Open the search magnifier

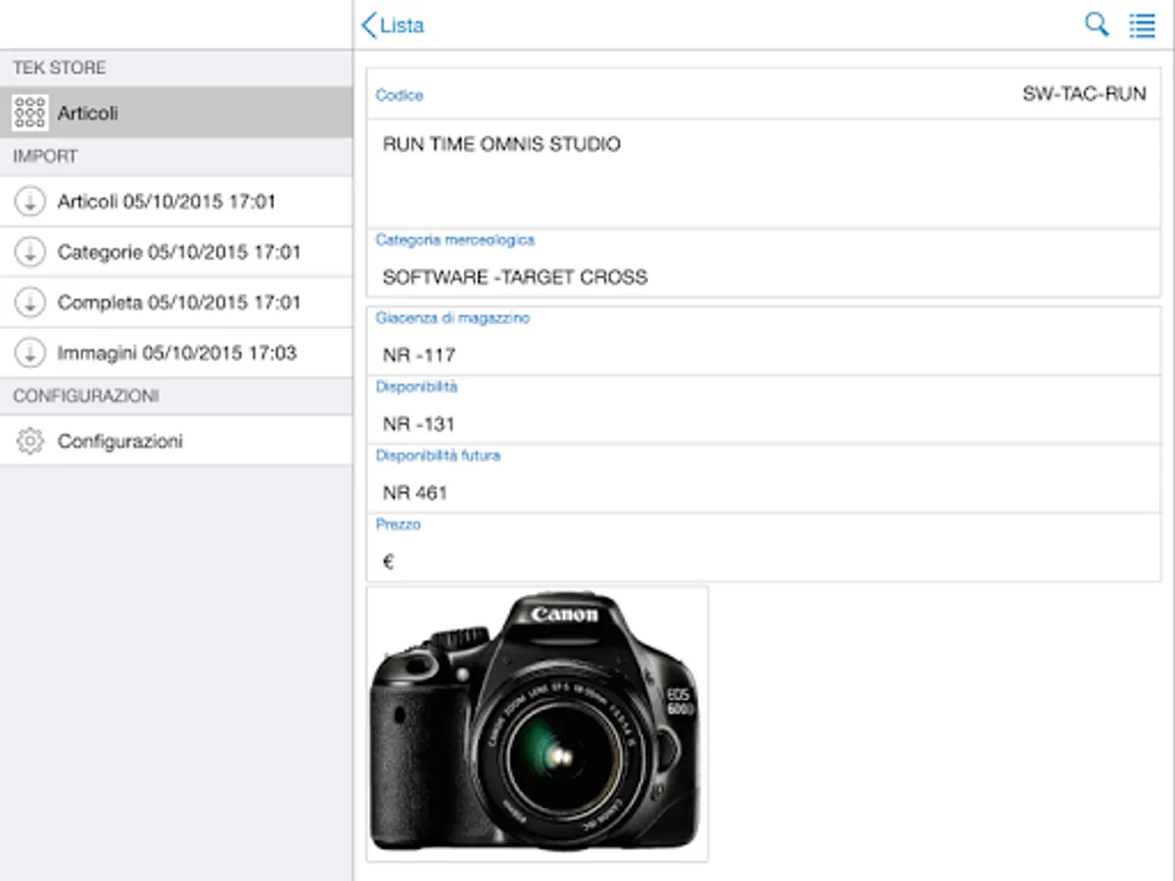pyautogui.click(x=1097, y=25)
